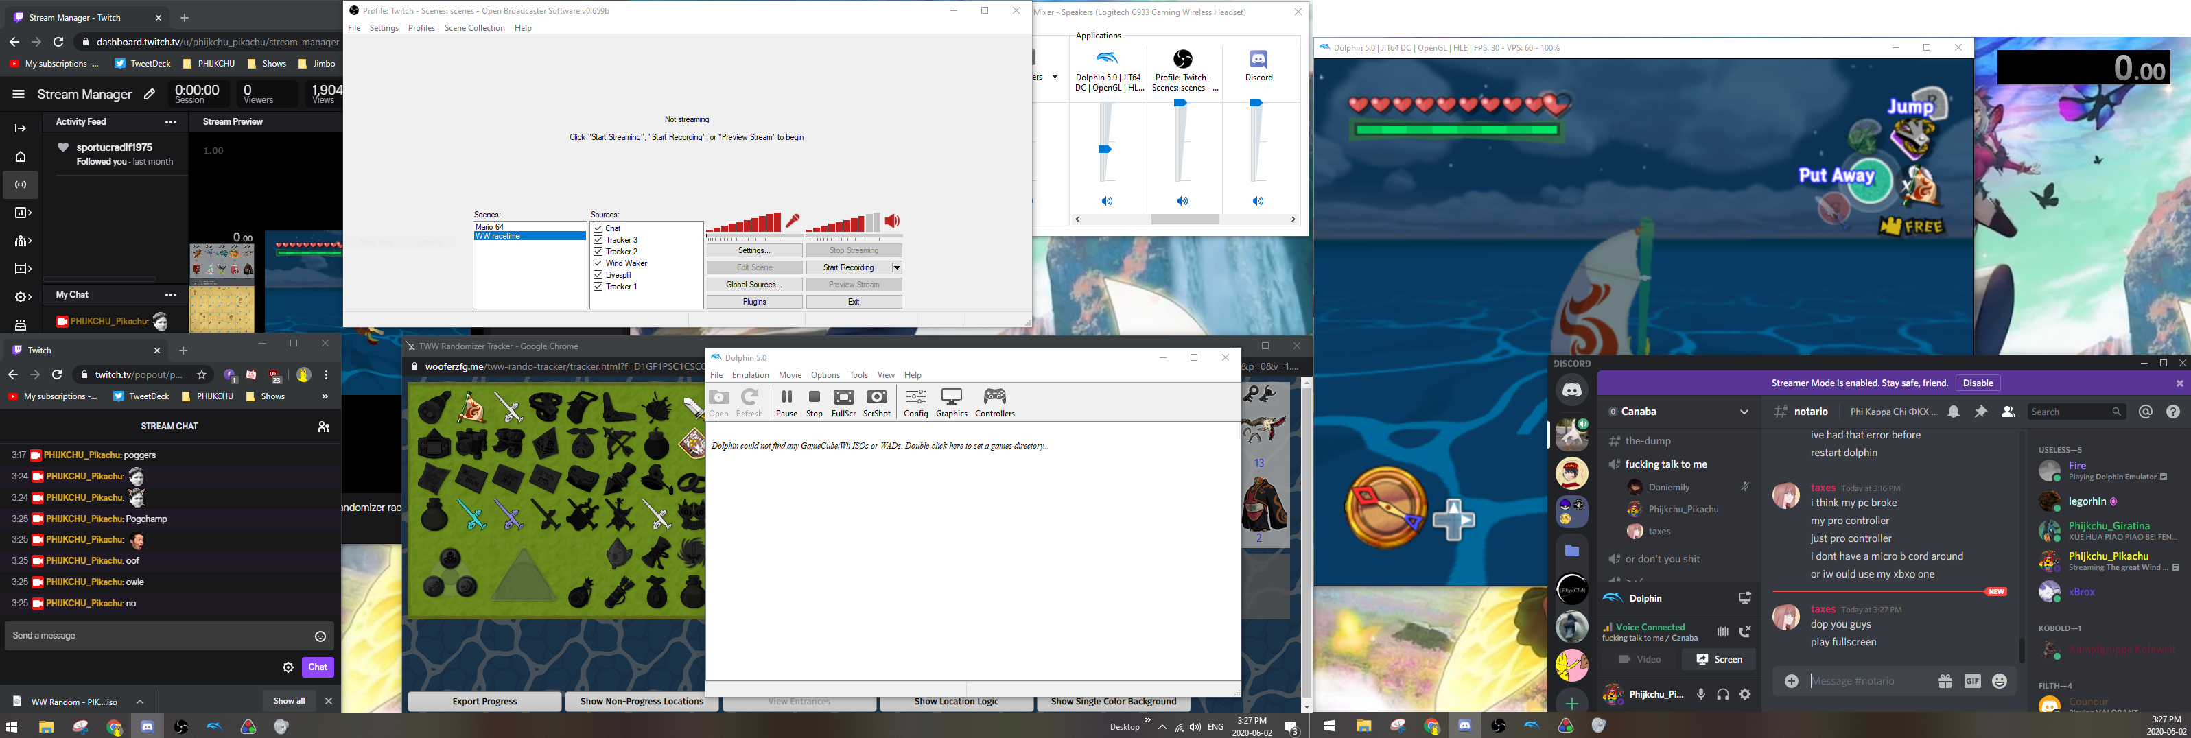Open Global Sources in OBS
The height and width of the screenshot is (738, 2191).
(x=754, y=285)
